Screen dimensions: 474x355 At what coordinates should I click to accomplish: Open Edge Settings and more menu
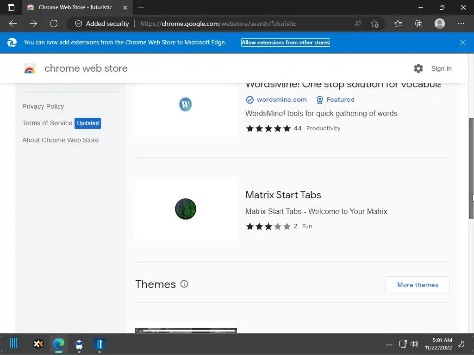(461, 24)
